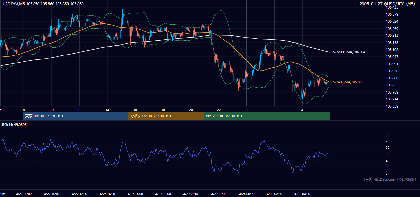Click RSI scale value 20
The width and height of the screenshot is (420, 197).
(387, 174)
